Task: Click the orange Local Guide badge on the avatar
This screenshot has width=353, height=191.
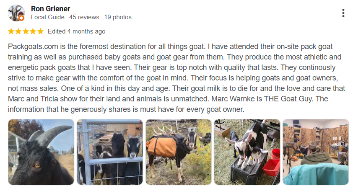Action: click(x=21, y=18)
